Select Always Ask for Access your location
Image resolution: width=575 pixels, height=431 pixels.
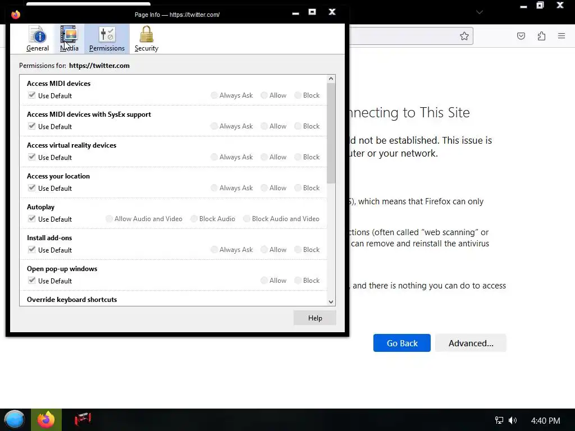[x=214, y=187]
